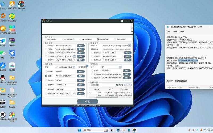Uncheck the disk 序列号 WD-WXM1A30U7677 checkbox
The height and width of the screenshot is (133, 213).
pyautogui.click(x=46, y=76)
